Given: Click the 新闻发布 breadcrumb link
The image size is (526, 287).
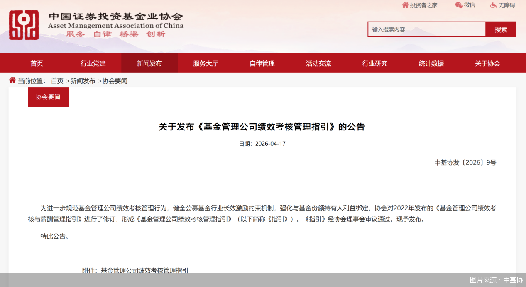Looking at the screenshot, I should click(83, 80).
